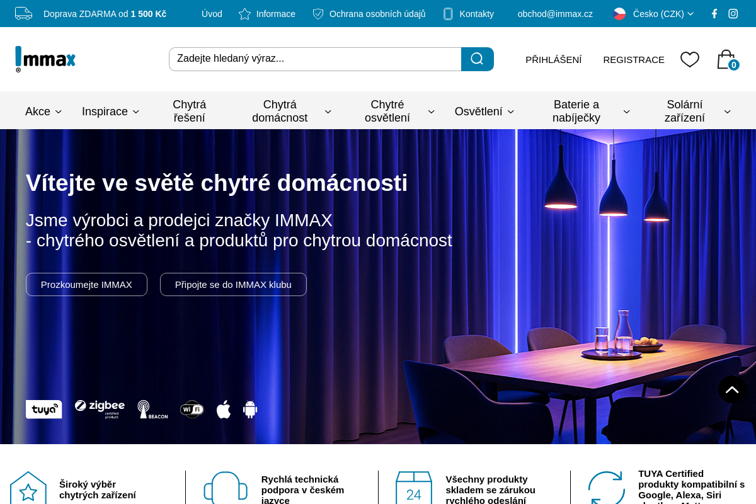Viewport: 756px width, 504px height.
Task: Click REGISTRACE to sign up
Action: point(634,60)
